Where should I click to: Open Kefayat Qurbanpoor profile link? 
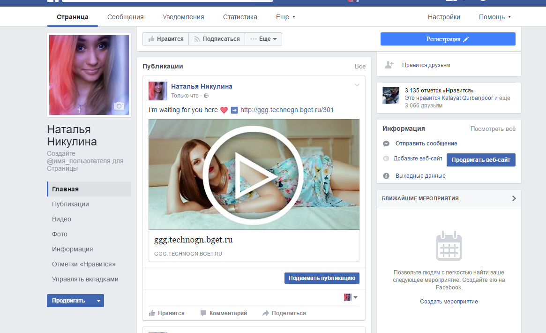467,98
